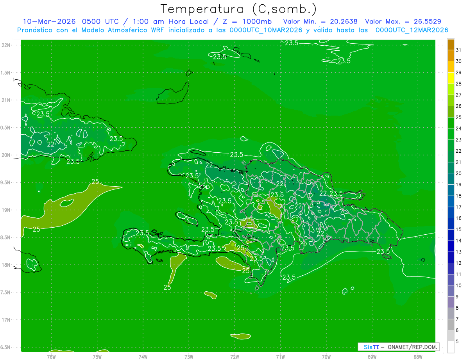Click the yellow swatch between 28 and 29
Screen dimensions: 469x362
pyautogui.click(x=451, y=78)
